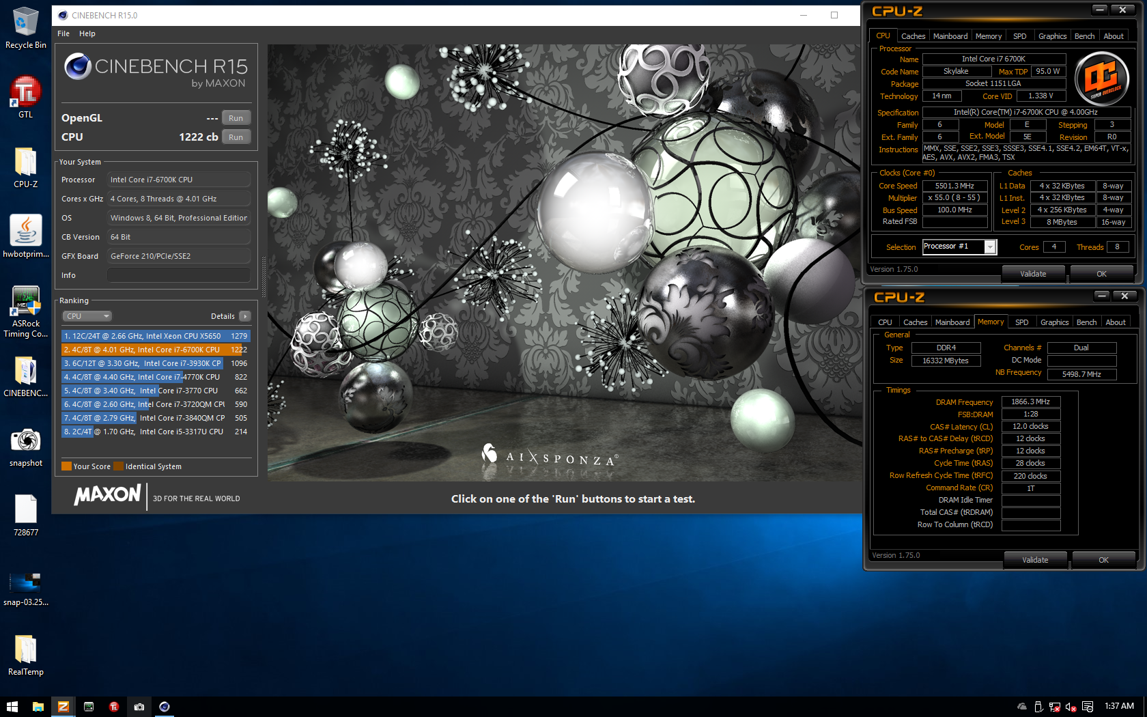This screenshot has width=1147, height=717.
Task: Click Validate in lower CPU-Z Memory window
Action: [1035, 560]
